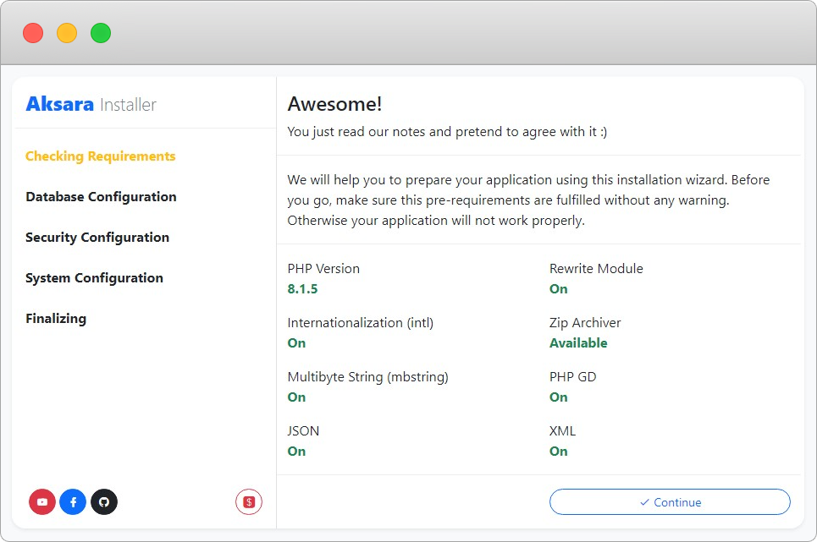Click the PHP GD label

pos(572,376)
